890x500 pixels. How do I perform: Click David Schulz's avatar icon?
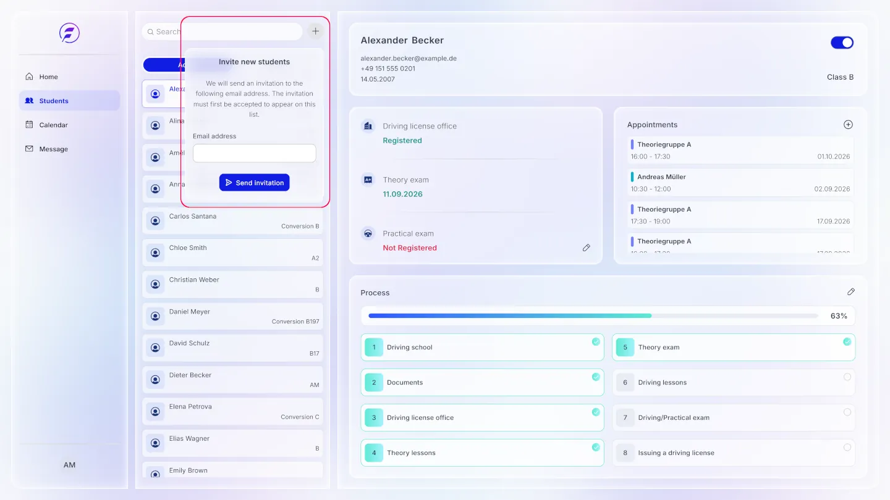point(155,348)
